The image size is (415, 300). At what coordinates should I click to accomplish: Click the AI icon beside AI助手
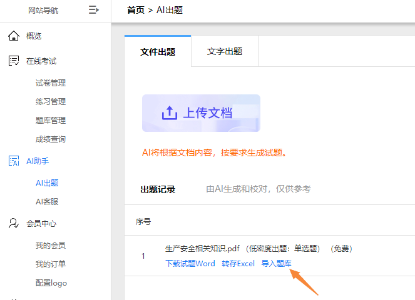pyautogui.click(x=14, y=161)
